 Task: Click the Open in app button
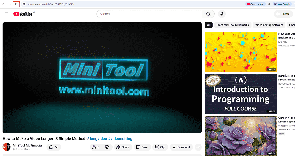[255, 4]
